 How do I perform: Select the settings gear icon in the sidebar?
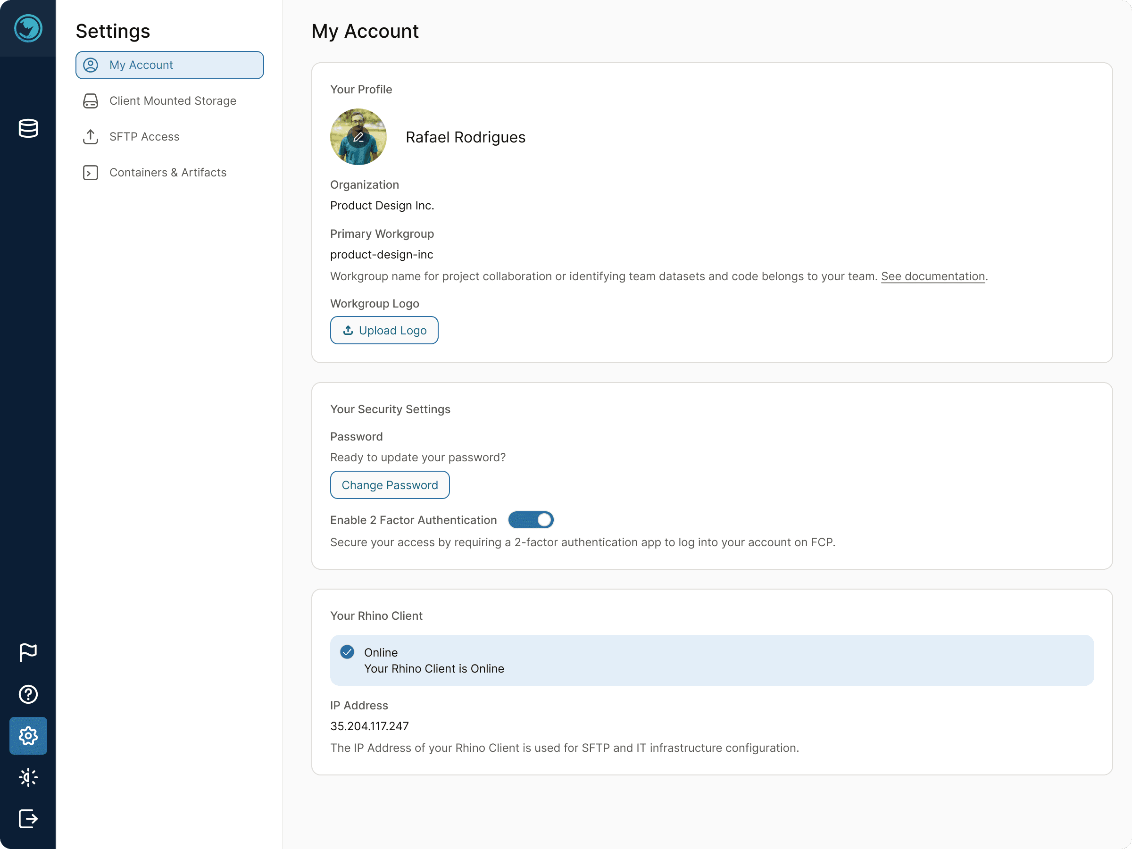(x=28, y=736)
